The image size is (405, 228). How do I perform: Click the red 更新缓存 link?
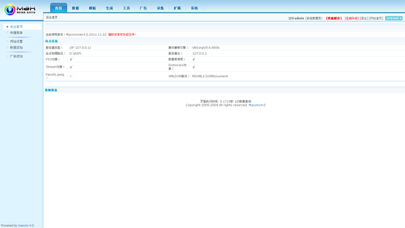click(334, 18)
